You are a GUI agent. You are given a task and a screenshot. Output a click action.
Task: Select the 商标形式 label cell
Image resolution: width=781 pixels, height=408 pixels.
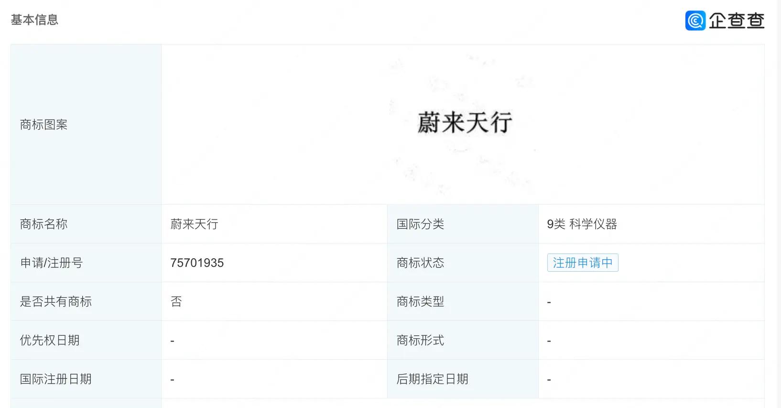[x=463, y=340]
